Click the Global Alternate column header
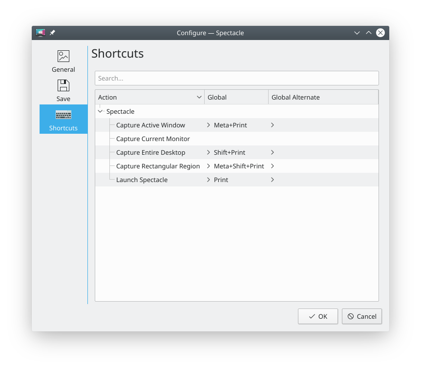Image resolution: width=421 pixels, height=369 pixels. (323, 97)
